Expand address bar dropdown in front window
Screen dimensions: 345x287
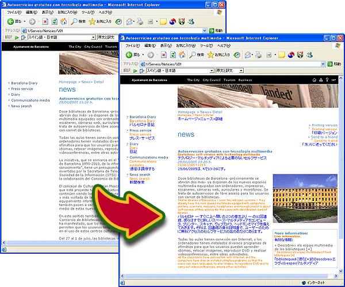323,64
